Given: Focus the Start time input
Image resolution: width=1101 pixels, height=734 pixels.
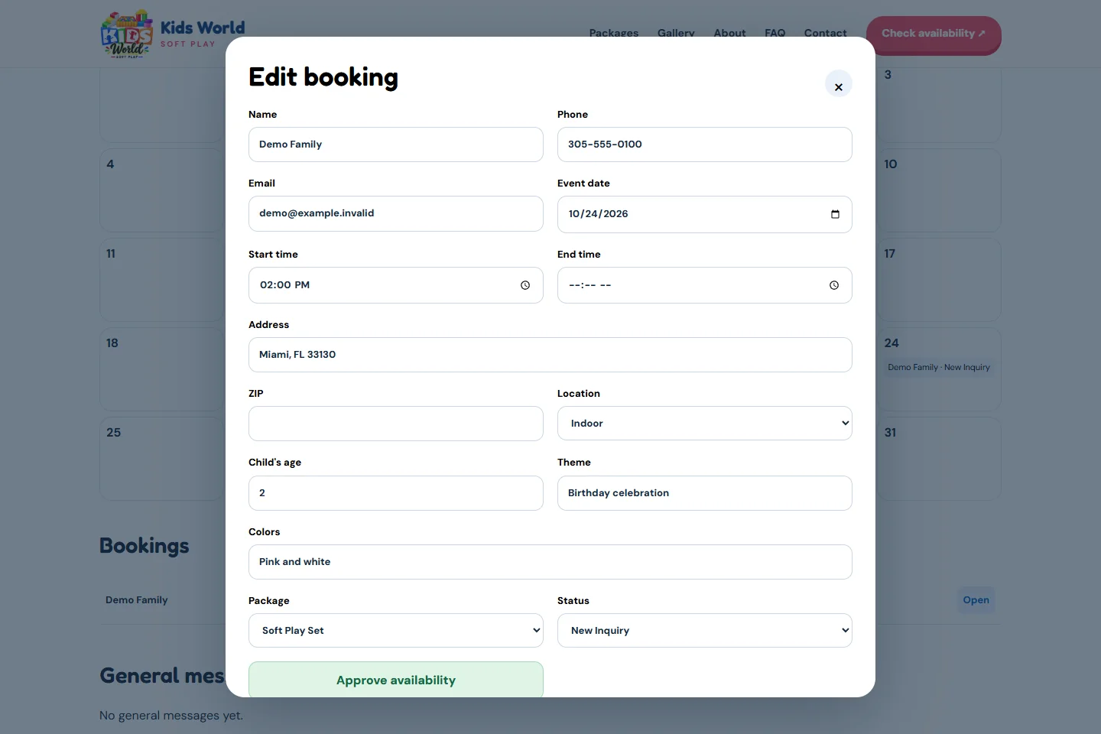Looking at the screenshot, I should 396,285.
